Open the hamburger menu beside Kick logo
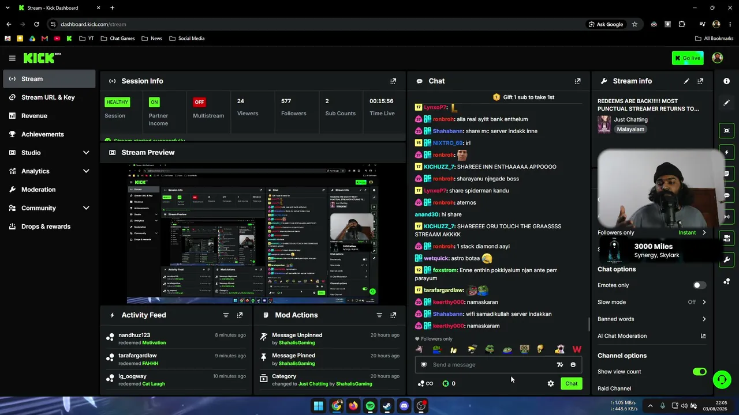Viewport: 739px width, 415px height. point(12,58)
